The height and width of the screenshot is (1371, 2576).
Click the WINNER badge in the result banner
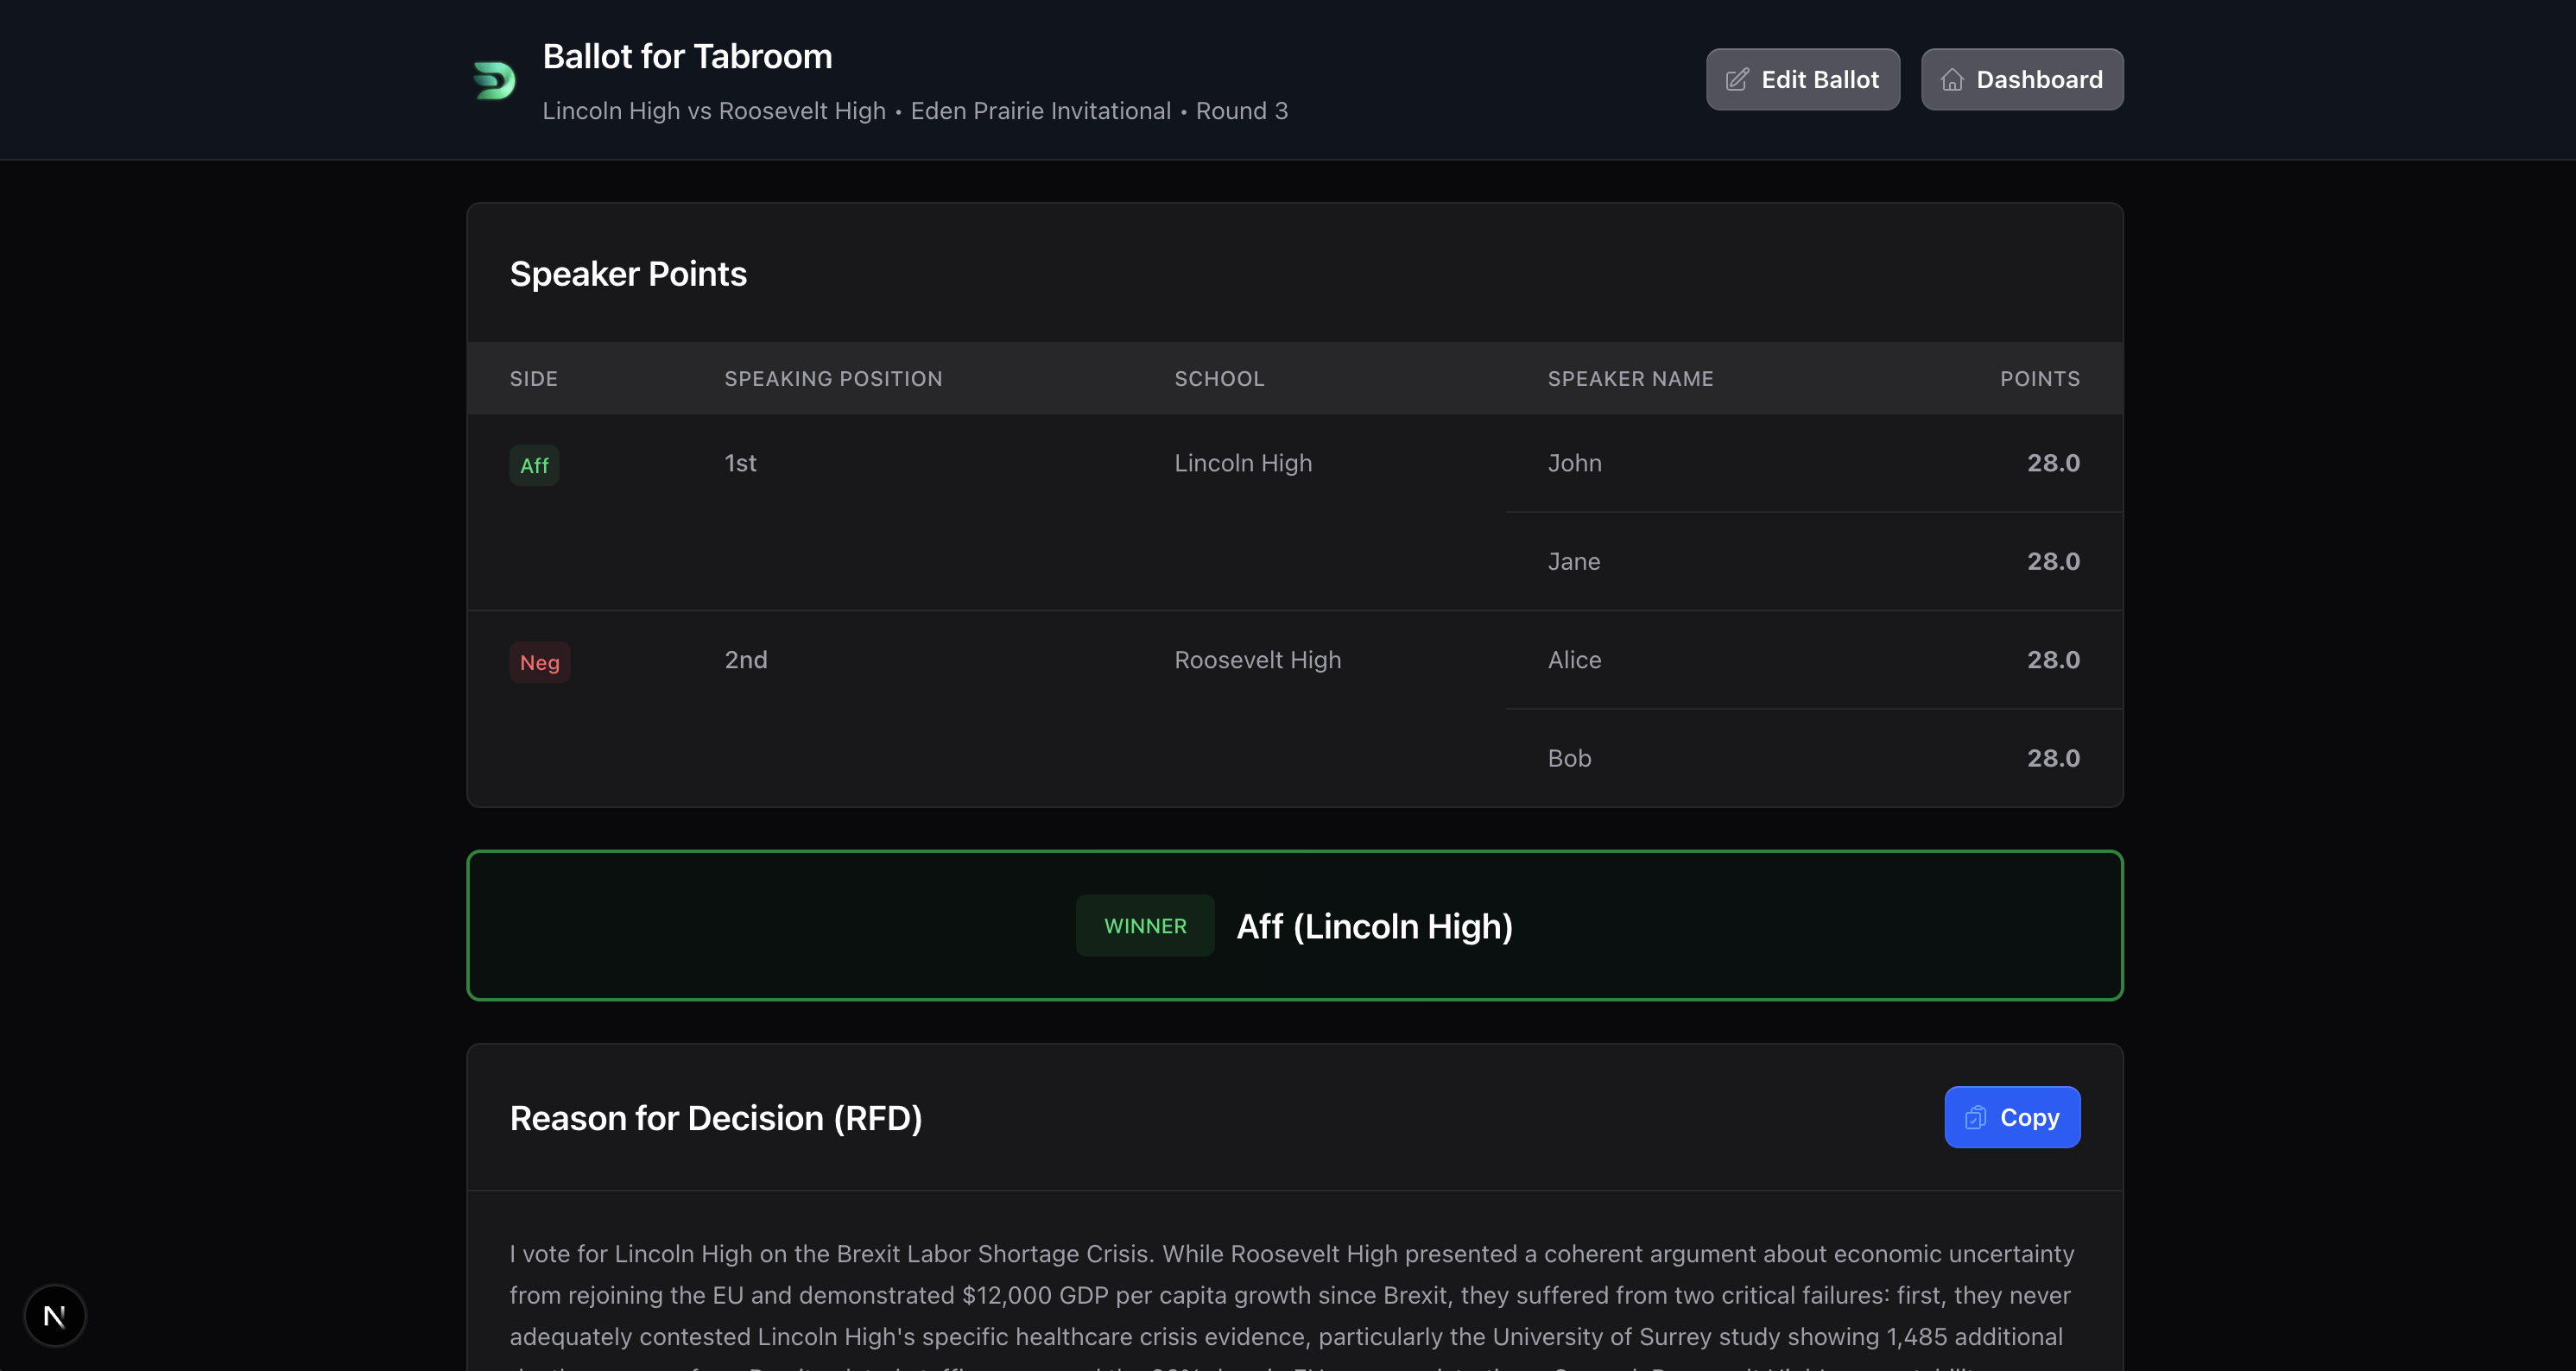pos(1144,925)
